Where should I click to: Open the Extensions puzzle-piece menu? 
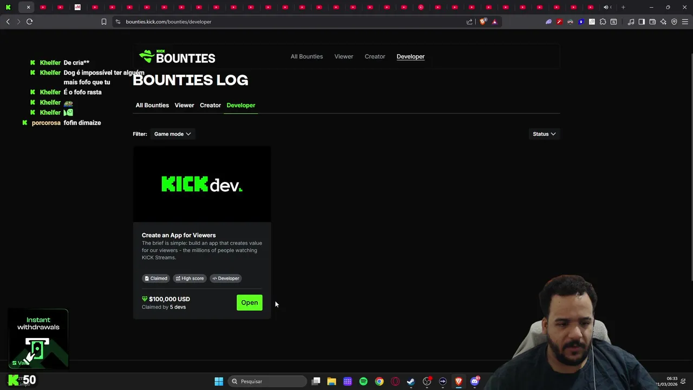click(x=603, y=22)
